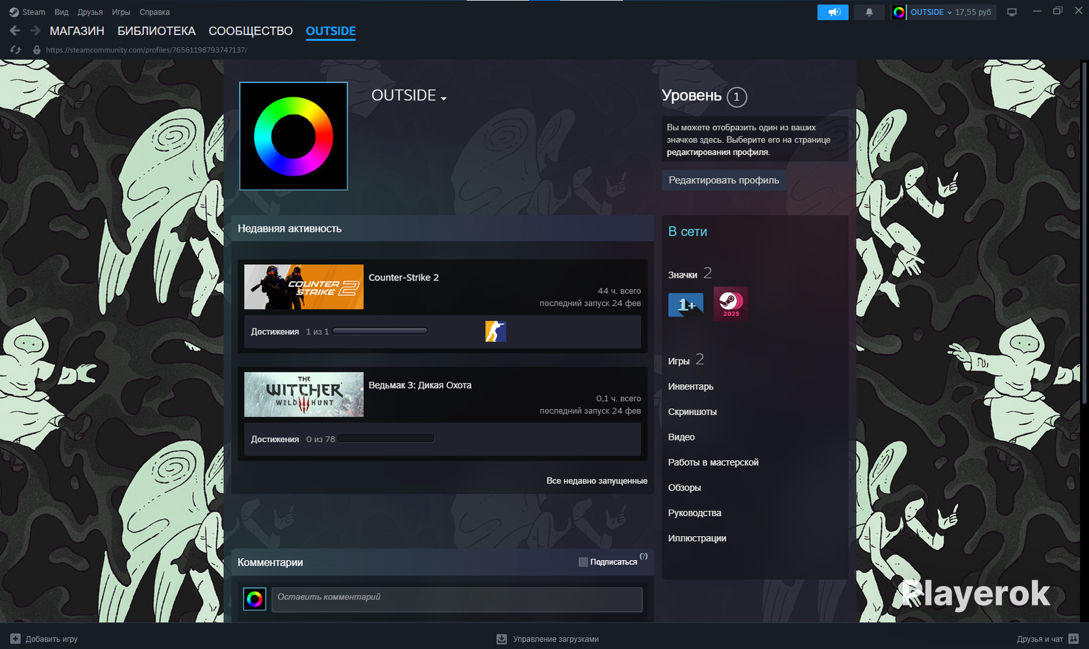Click the Counter-Strike 2 achievement icon
Image resolution: width=1089 pixels, height=649 pixels.
click(x=495, y=332)
